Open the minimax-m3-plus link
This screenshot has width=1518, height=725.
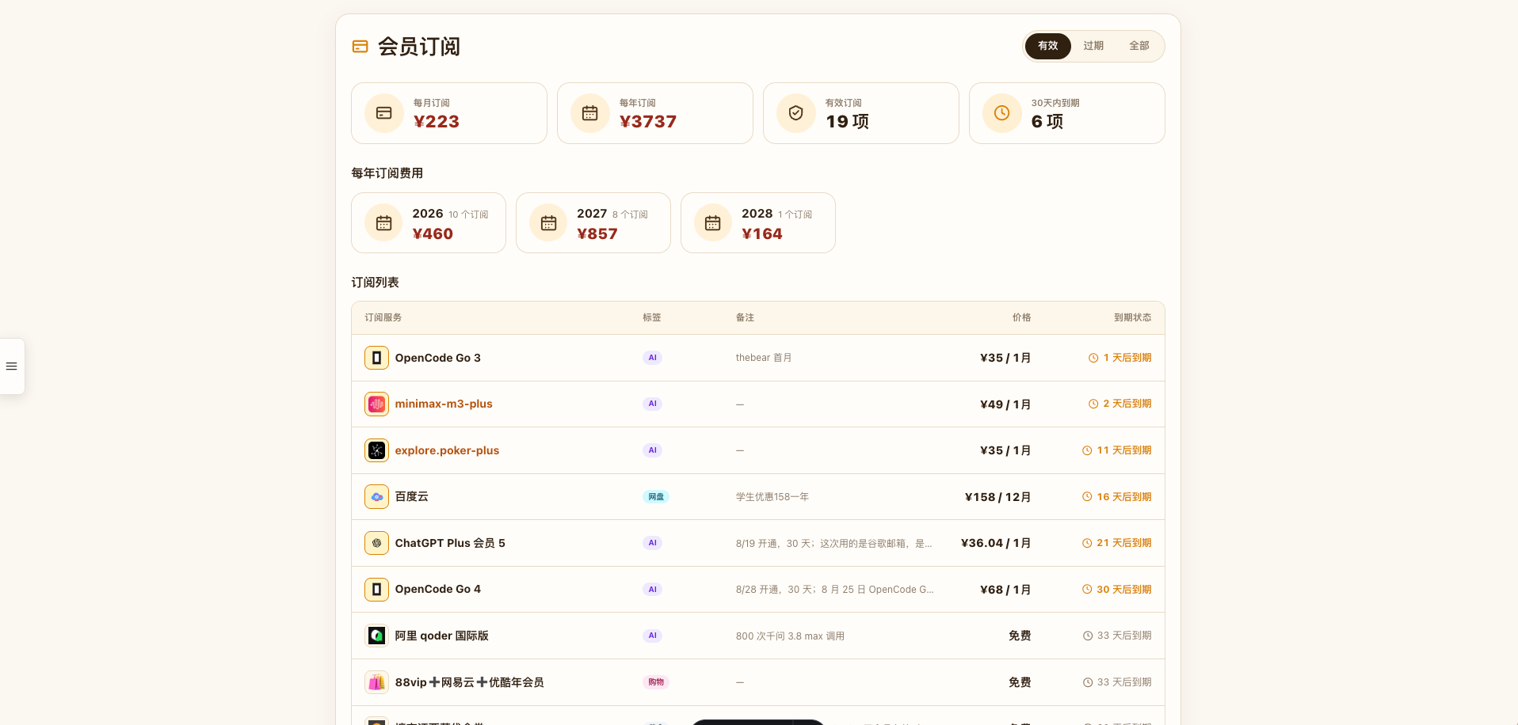444,404
